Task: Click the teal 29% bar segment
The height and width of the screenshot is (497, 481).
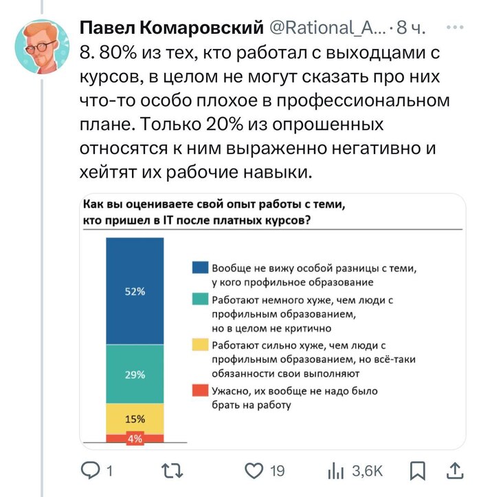Action: [x=135, y=374]
